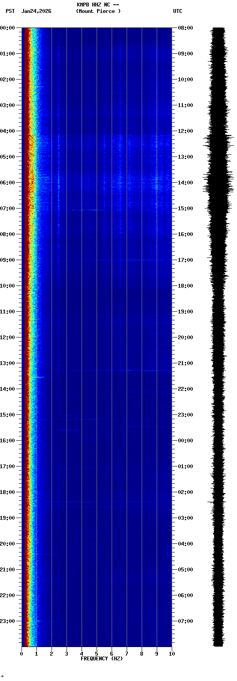Viewport: 237px width, 681px height.
Task: Click the seismogram waveform trace
Action: (x=219, y=337)
